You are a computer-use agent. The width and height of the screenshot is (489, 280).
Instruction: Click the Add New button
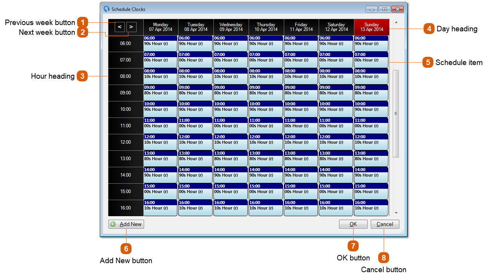click(126, 224)
